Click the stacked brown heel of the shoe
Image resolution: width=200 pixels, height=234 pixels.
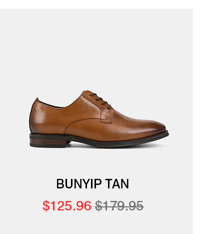pyautogui.click(x=48, y=140)
